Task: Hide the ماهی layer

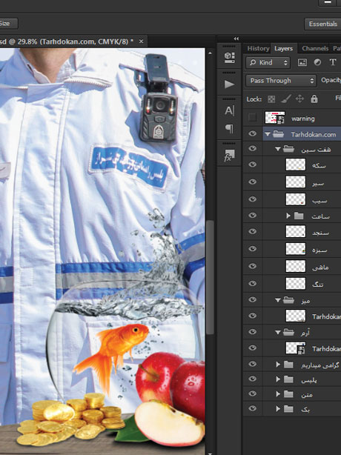Action: (253, 266)
